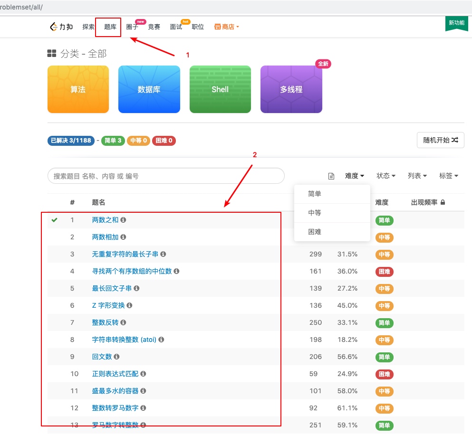The image size is (472, 435).
Task: Open problem 寻找两个有序数组的中位数
Action: click(x=132, y=271)
